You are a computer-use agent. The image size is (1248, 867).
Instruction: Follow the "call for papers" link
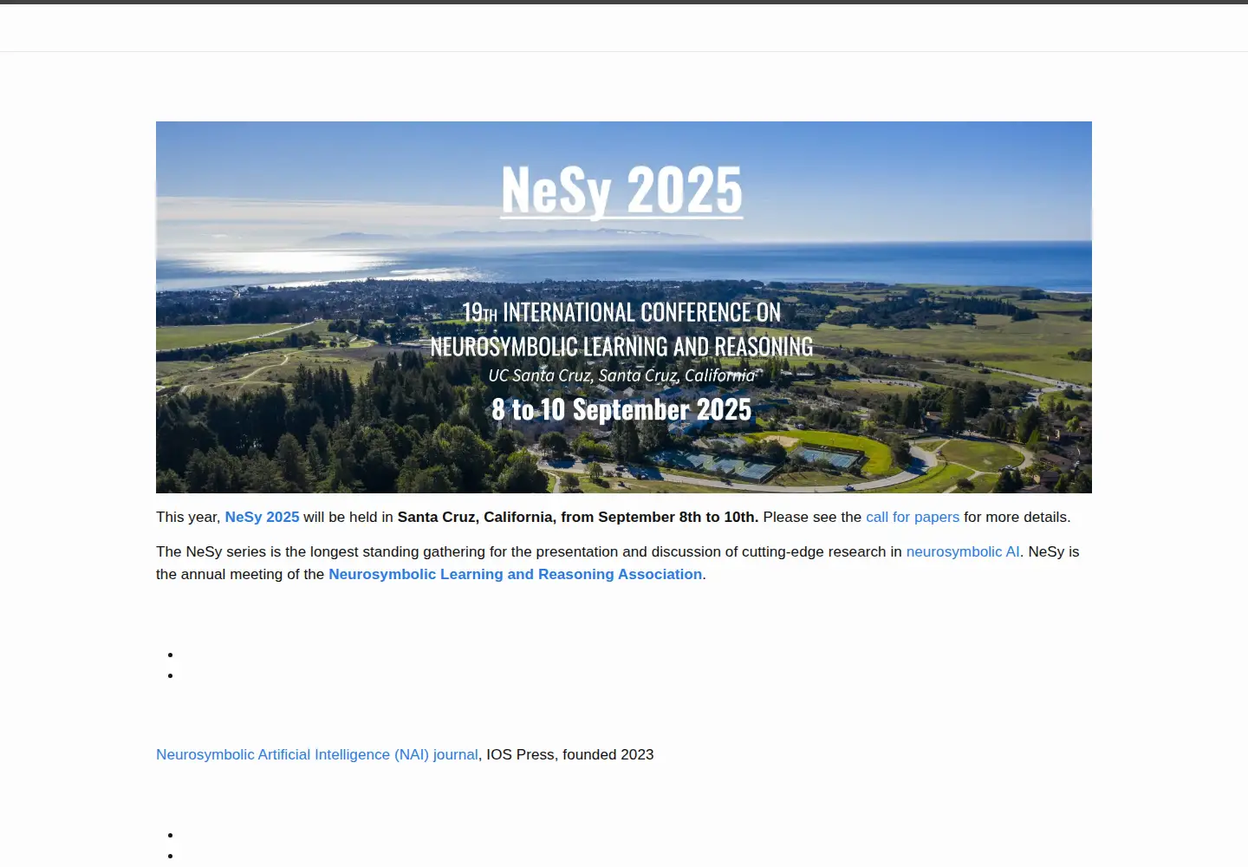[x=913, y=517]
